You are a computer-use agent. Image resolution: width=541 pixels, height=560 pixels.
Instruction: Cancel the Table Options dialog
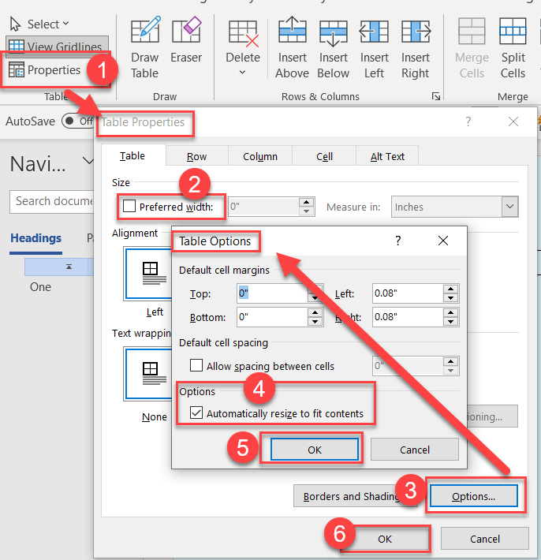pyautogui.click(x=415, y=450)
